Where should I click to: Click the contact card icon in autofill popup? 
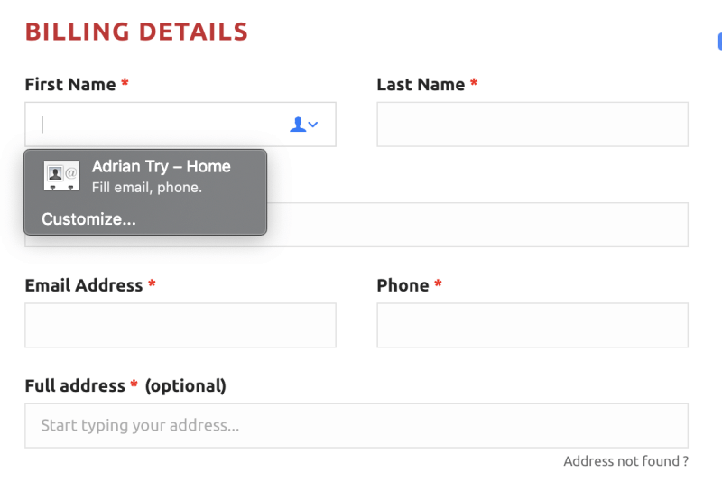pos(61,175)
